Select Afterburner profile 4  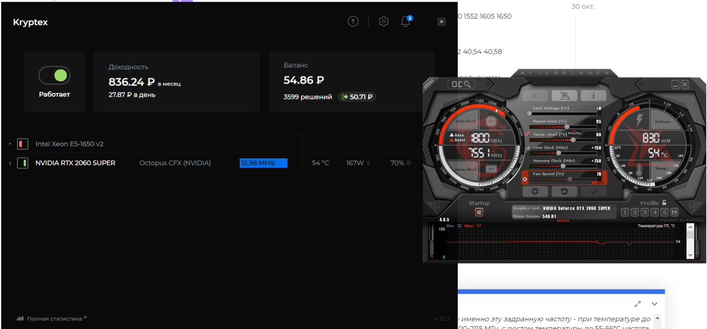pos(655,212)
